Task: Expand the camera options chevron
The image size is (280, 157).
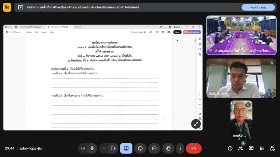Action: (104, 148)
